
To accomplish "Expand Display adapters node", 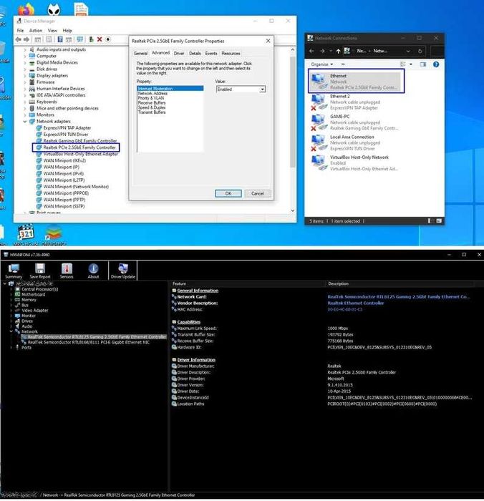I will [25, 76].
